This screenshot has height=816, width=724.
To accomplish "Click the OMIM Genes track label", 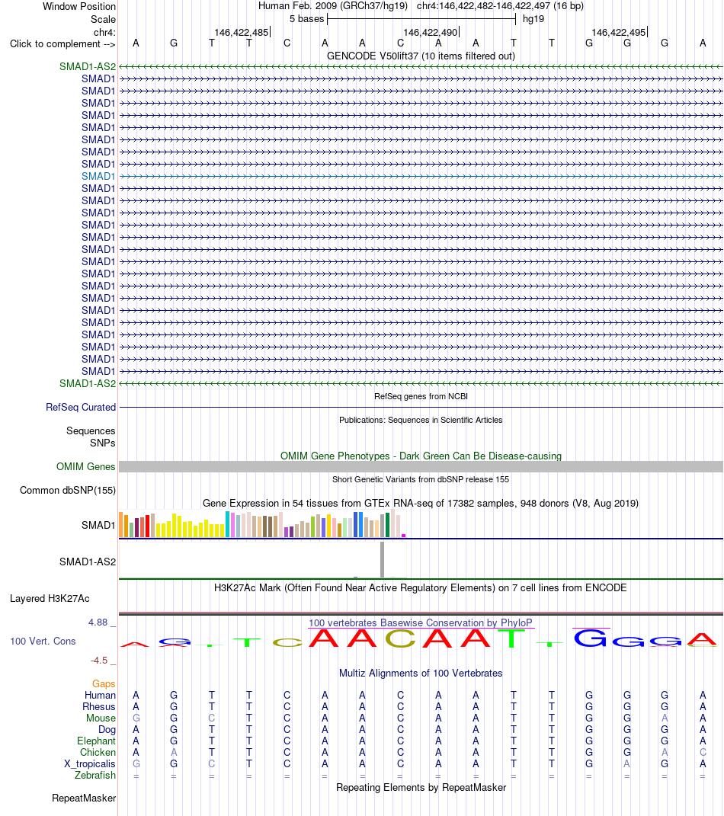I will point(86,467).
